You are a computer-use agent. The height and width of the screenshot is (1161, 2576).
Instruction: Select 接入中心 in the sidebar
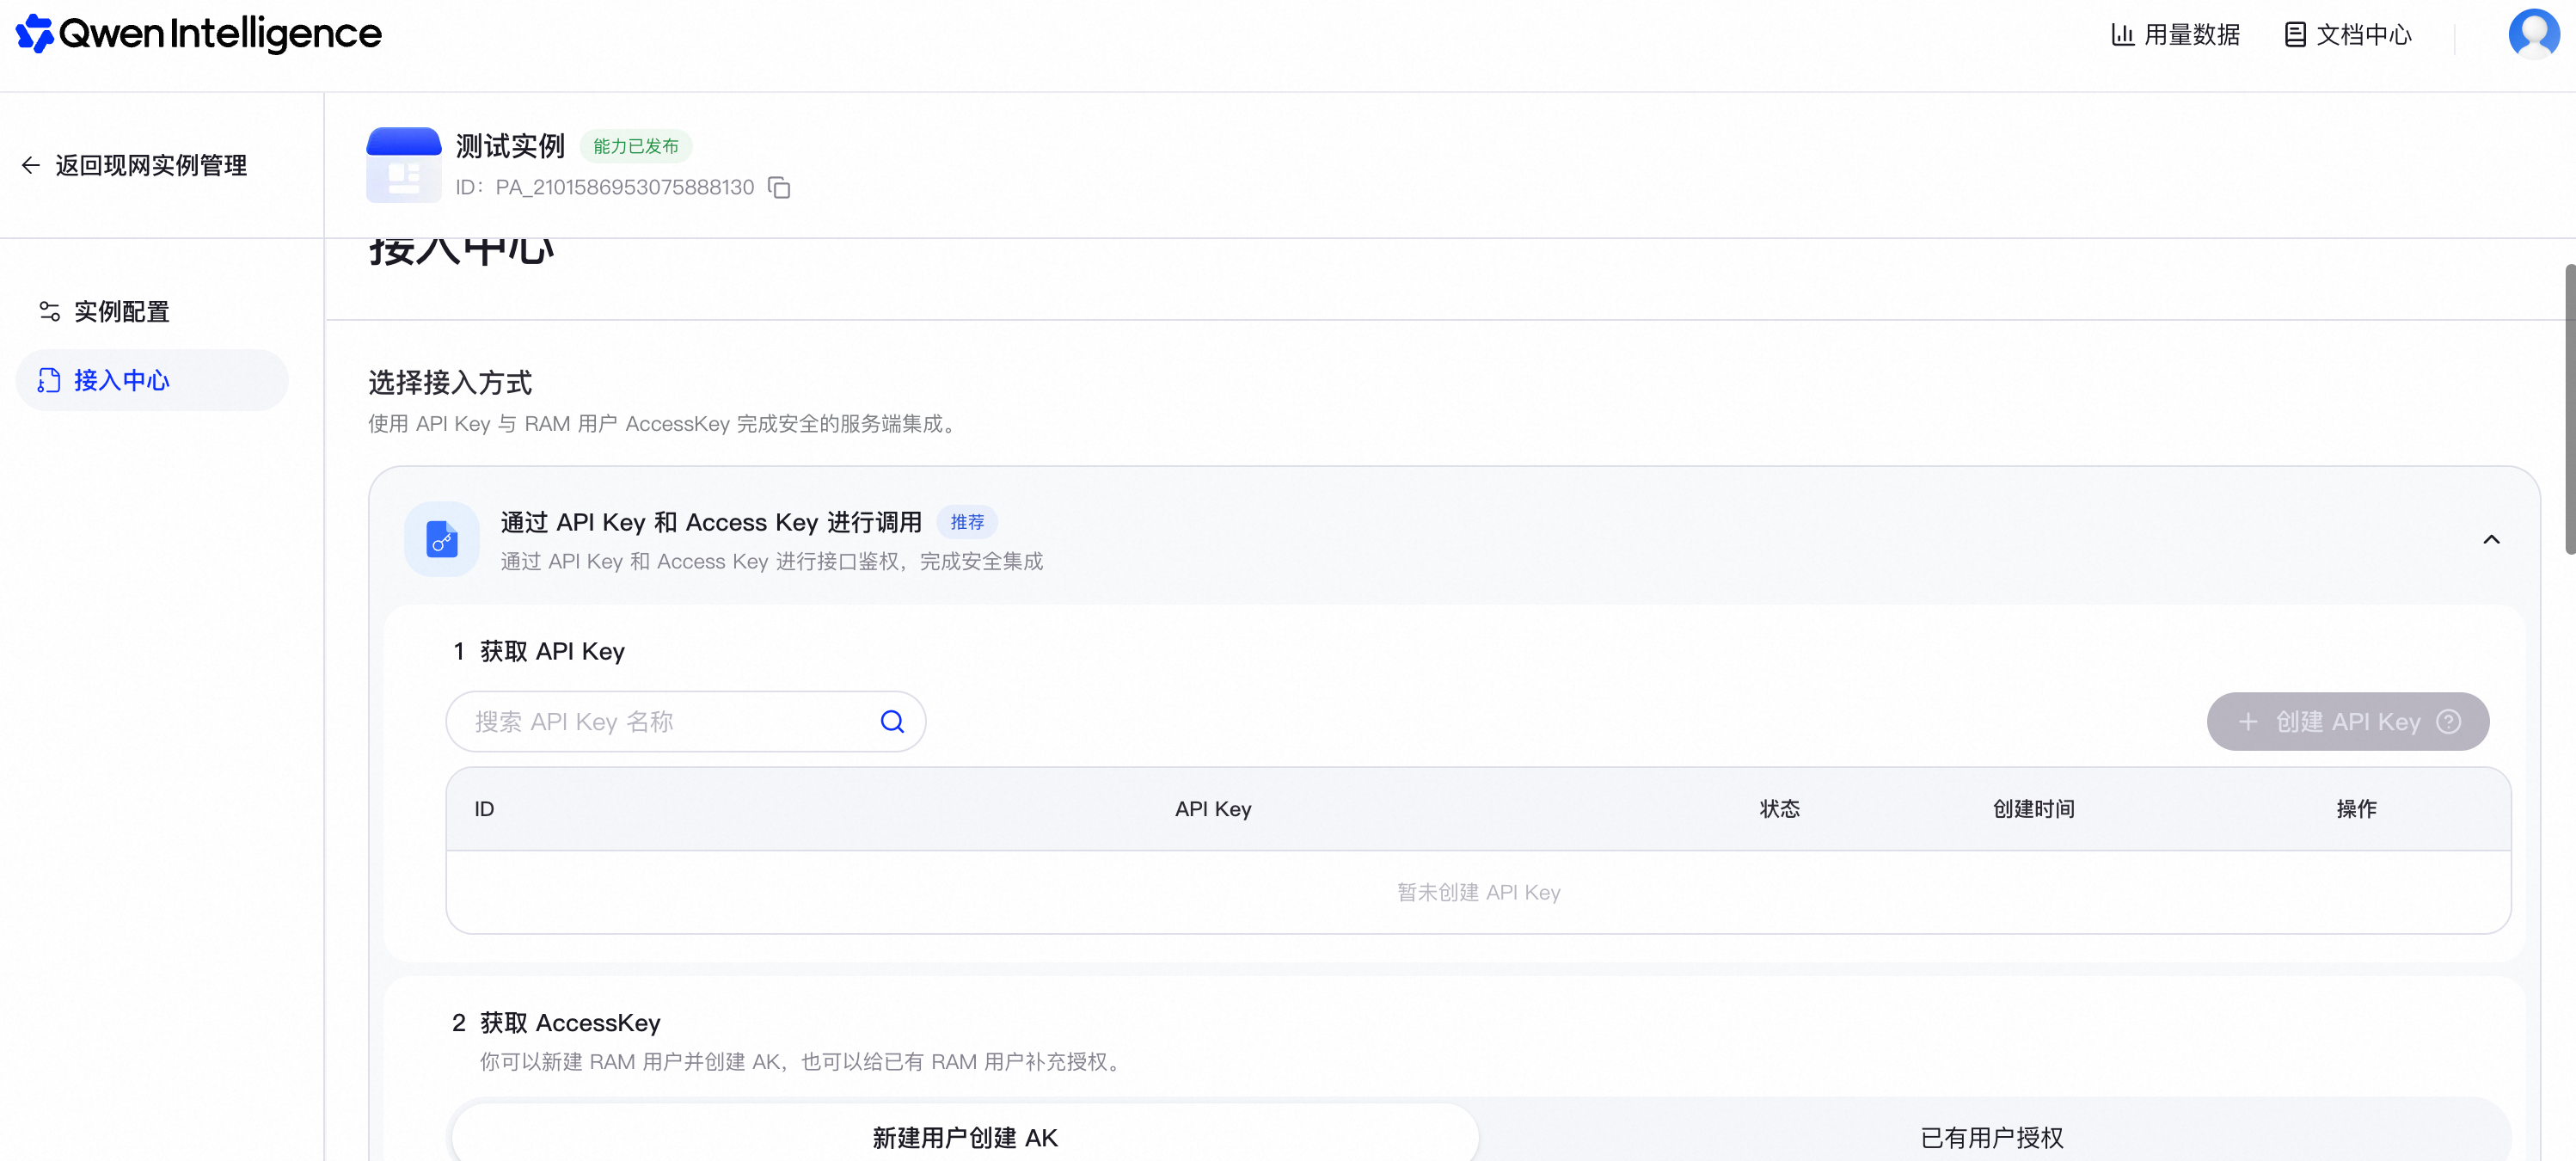(152, 380)
